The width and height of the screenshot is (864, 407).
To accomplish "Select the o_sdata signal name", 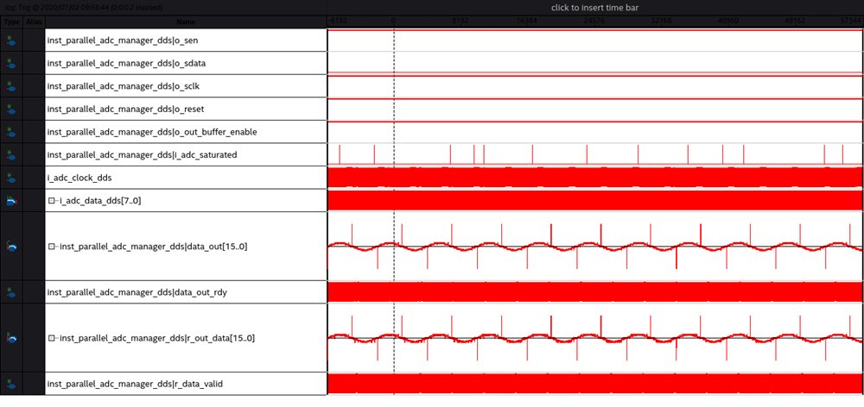I will pos(126,63).
